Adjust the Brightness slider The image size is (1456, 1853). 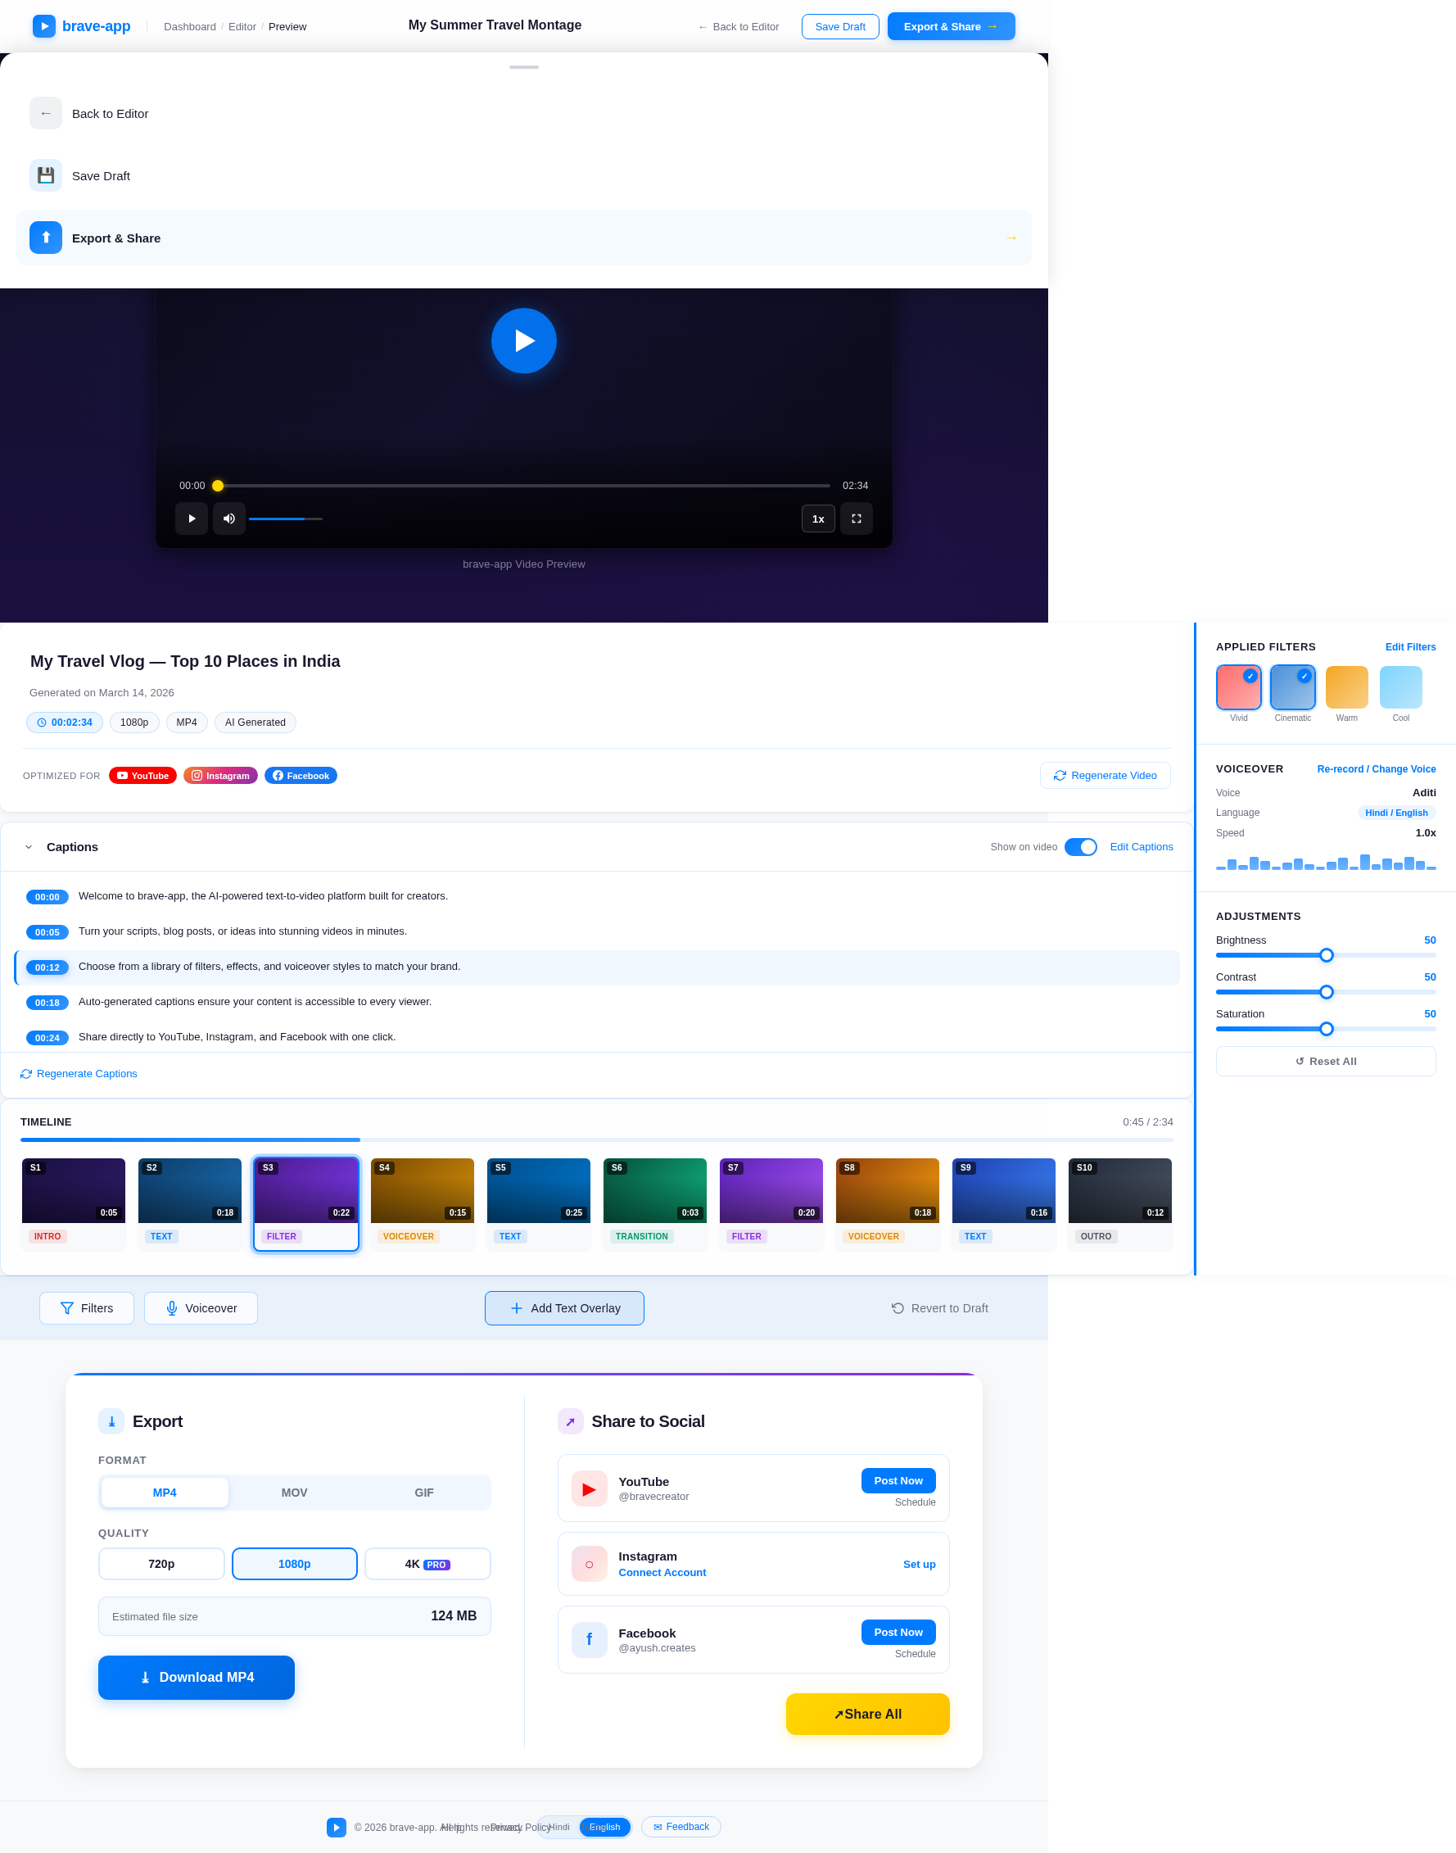click(1327, 955)
